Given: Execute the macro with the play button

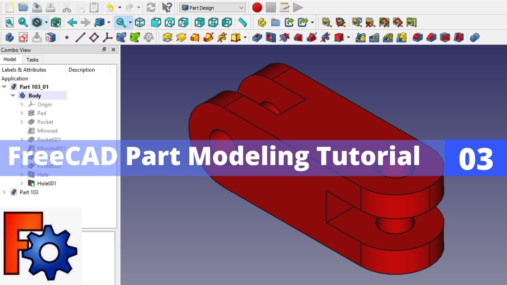Looking at the screenshot, I should point(298,8).
